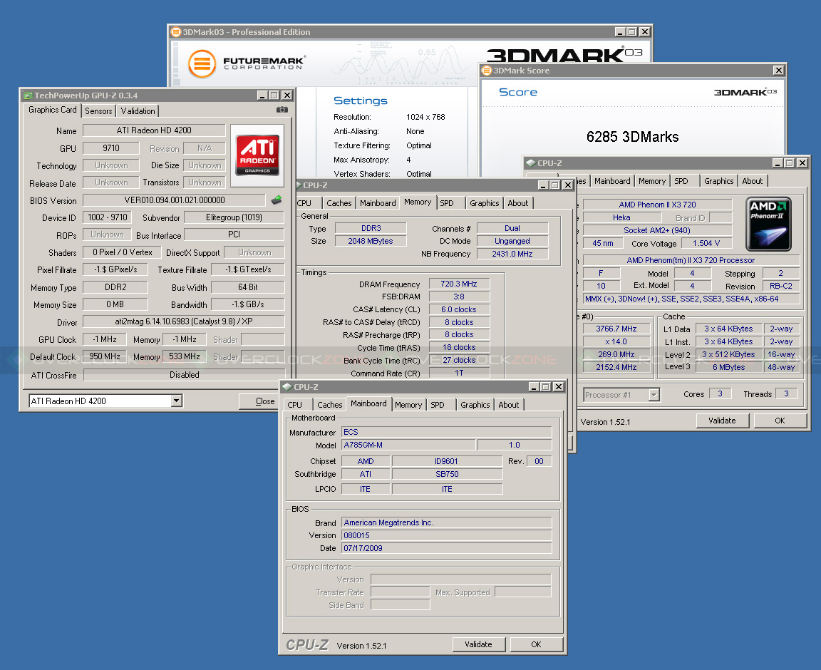Click the AMD Phenom II X3 720 name field

point(657,205)
